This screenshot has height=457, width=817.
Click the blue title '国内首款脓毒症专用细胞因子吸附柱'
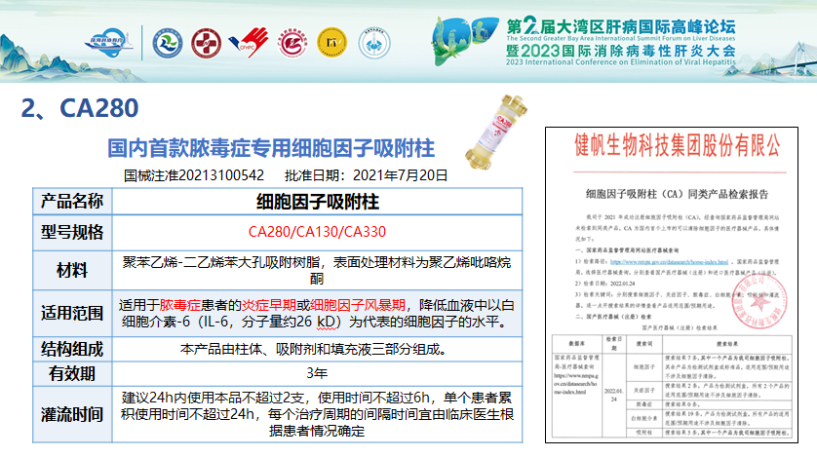pos(271,148)
